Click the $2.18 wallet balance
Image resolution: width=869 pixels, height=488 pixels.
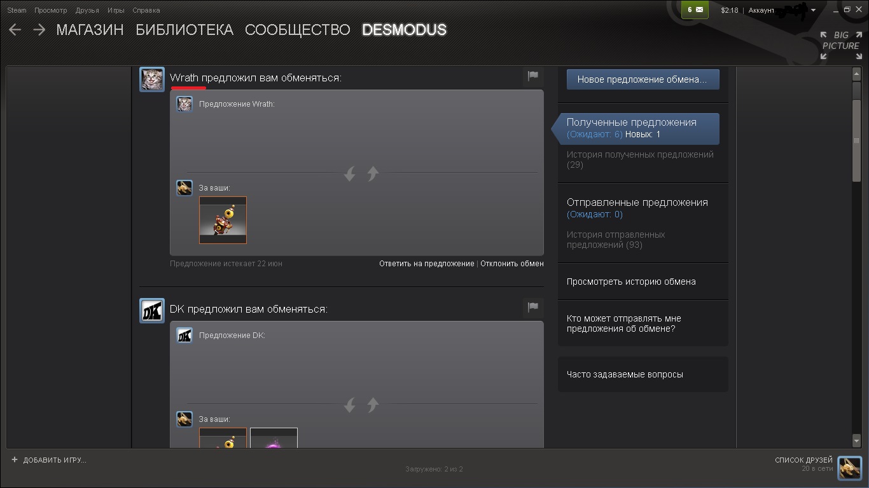pyautogui.click(x=729, y=10)
